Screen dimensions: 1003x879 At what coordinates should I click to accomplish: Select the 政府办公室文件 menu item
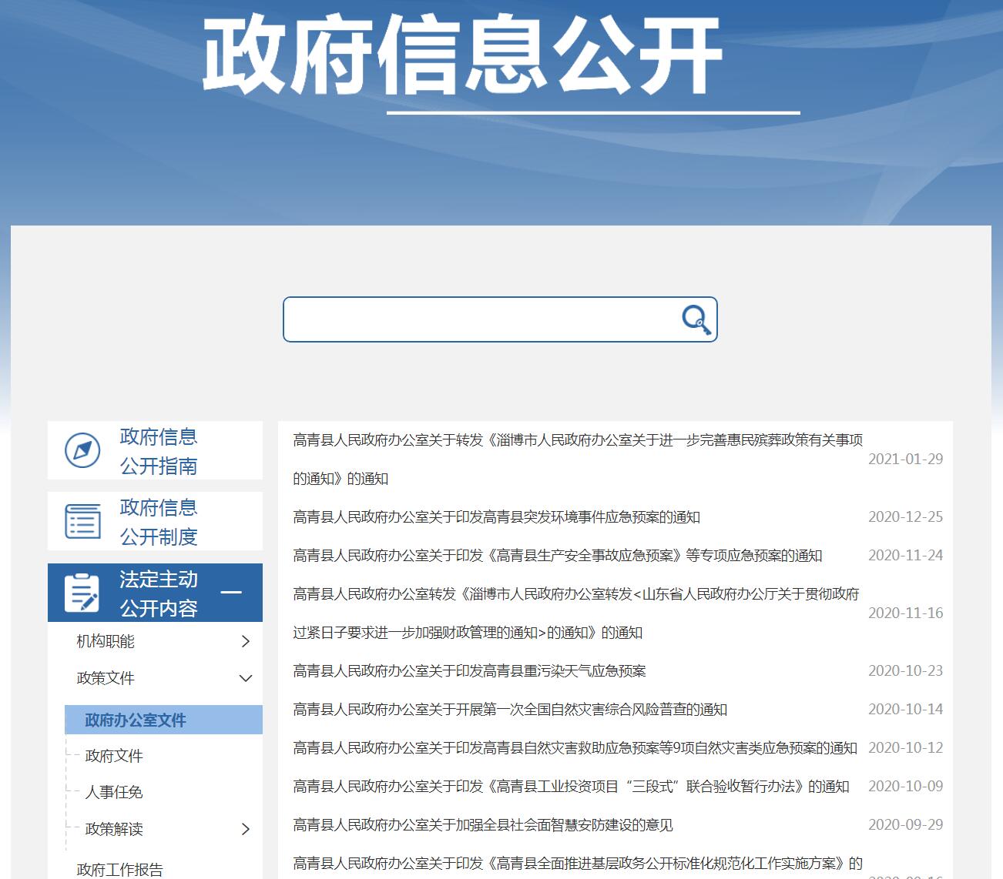pos(136,720)
